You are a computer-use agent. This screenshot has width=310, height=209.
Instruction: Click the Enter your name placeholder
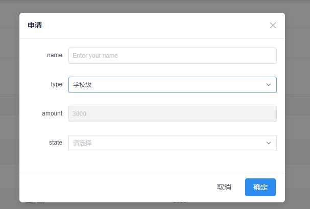[95, 56]
